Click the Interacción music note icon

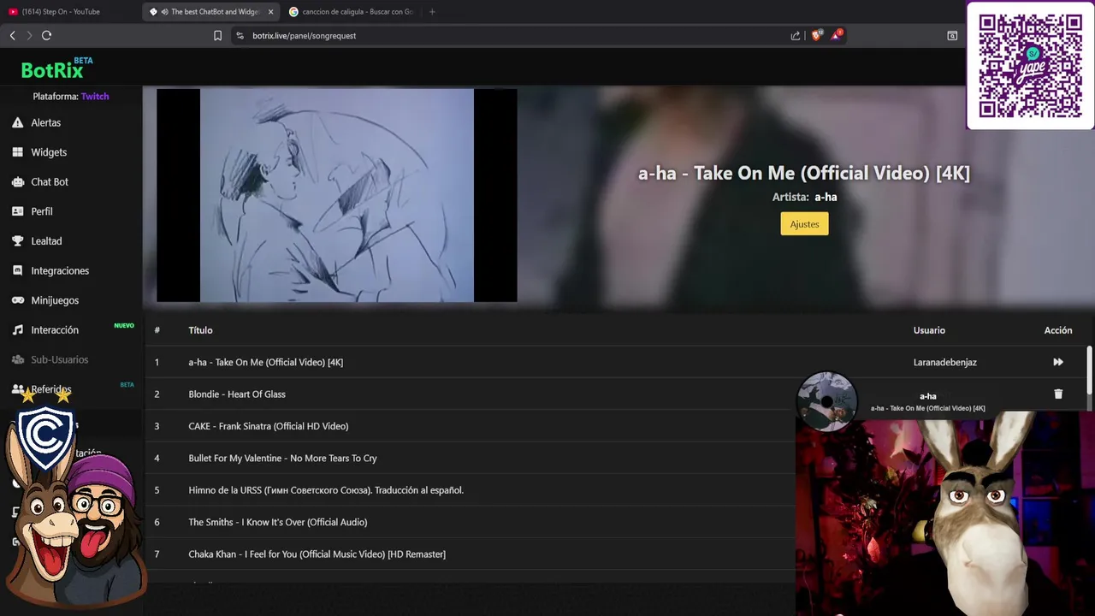(x=17, y=329)
